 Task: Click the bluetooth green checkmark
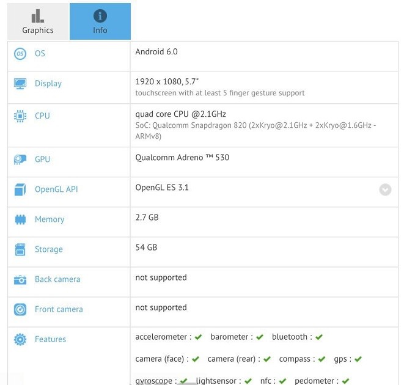(x=319, y=337)
